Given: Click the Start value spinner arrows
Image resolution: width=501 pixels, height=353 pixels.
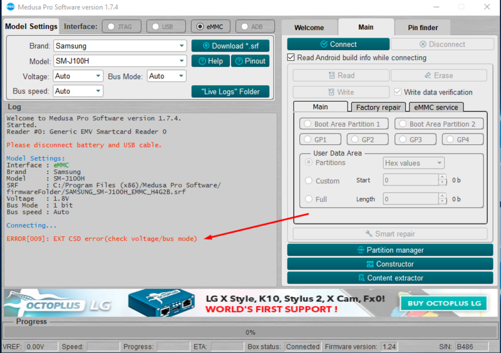Looking at the screenshot, I should point(443,180).
